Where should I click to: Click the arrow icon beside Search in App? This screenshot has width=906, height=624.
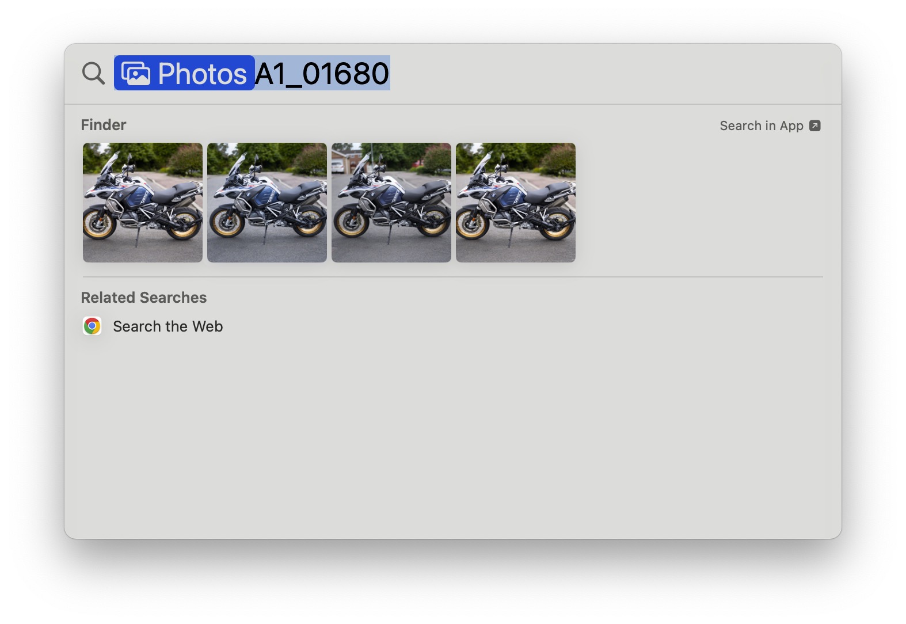[814, 125]
